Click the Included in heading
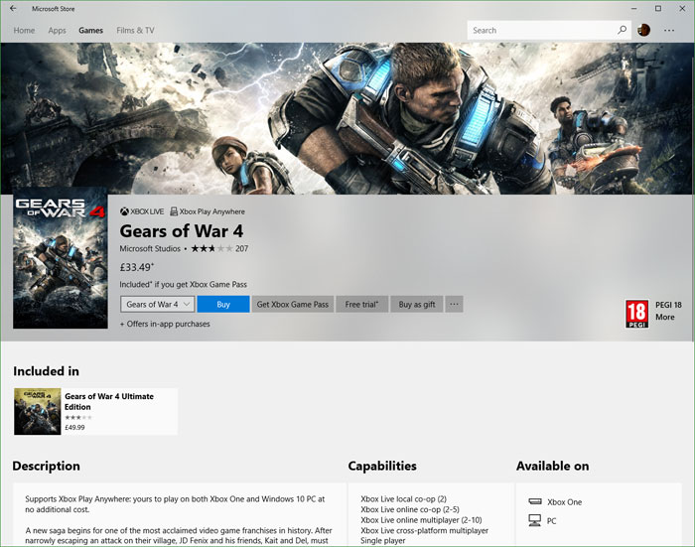695x547 pixels. tap(46, 371)
